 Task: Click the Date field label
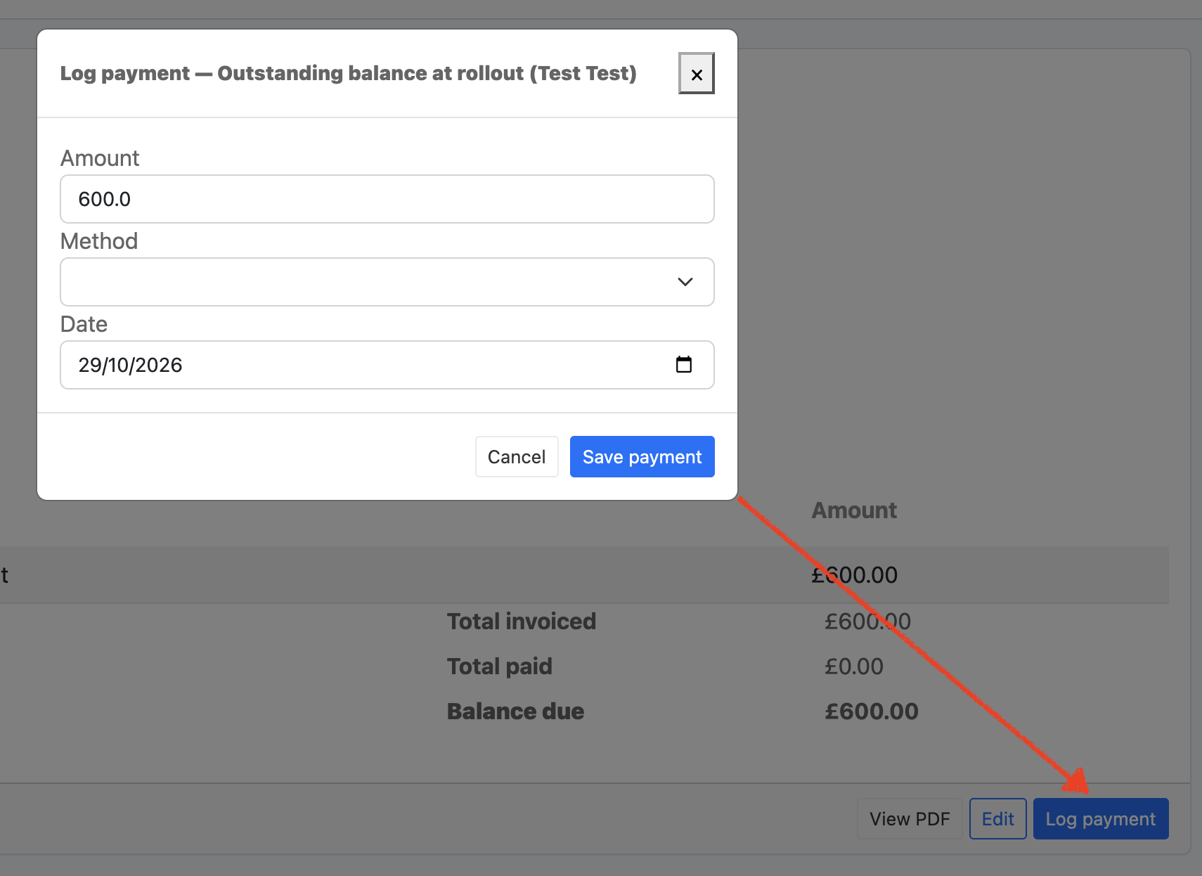(x=84, y=324)
